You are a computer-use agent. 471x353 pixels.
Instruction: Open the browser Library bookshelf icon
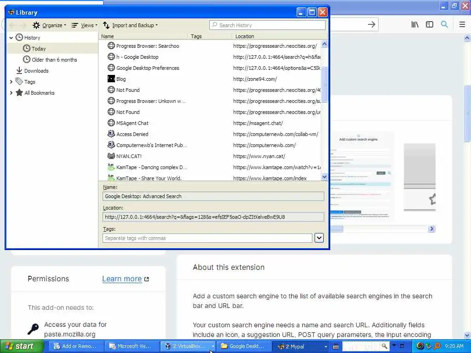click(415, 25)
